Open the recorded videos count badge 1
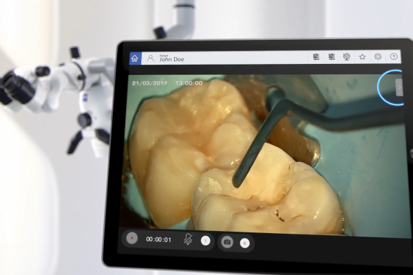Screen dimensions: 413x275 coord(205,241)
